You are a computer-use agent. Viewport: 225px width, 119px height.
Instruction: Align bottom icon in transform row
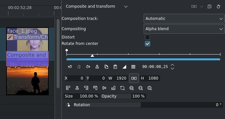[x=113, y=88]
